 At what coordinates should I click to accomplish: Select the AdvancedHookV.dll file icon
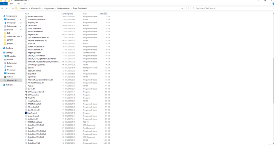click(x=26, y=16)
